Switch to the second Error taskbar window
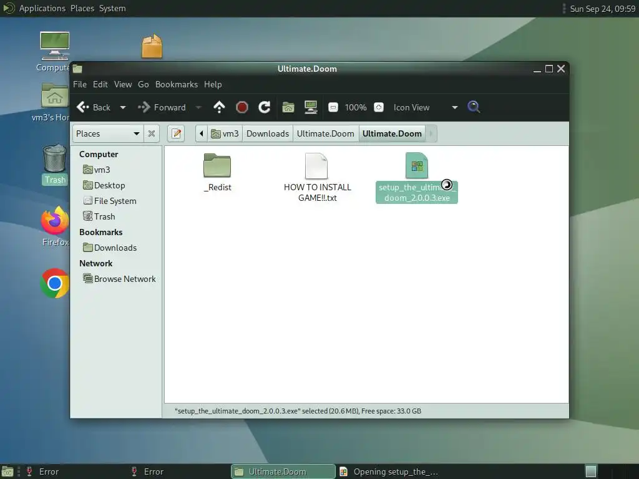The width and height of the screenshot is (639, 479). click(178, 472)
